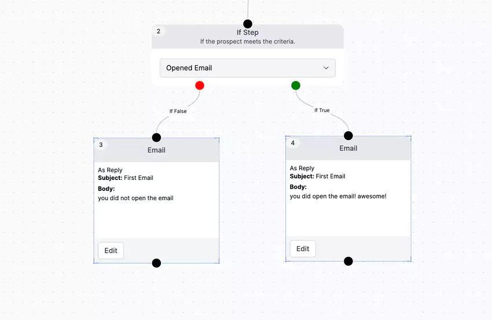This screenshot has height=320, width=492.
Task: Click 'you did not open the email' body text
Action: [x=135, y=198]
